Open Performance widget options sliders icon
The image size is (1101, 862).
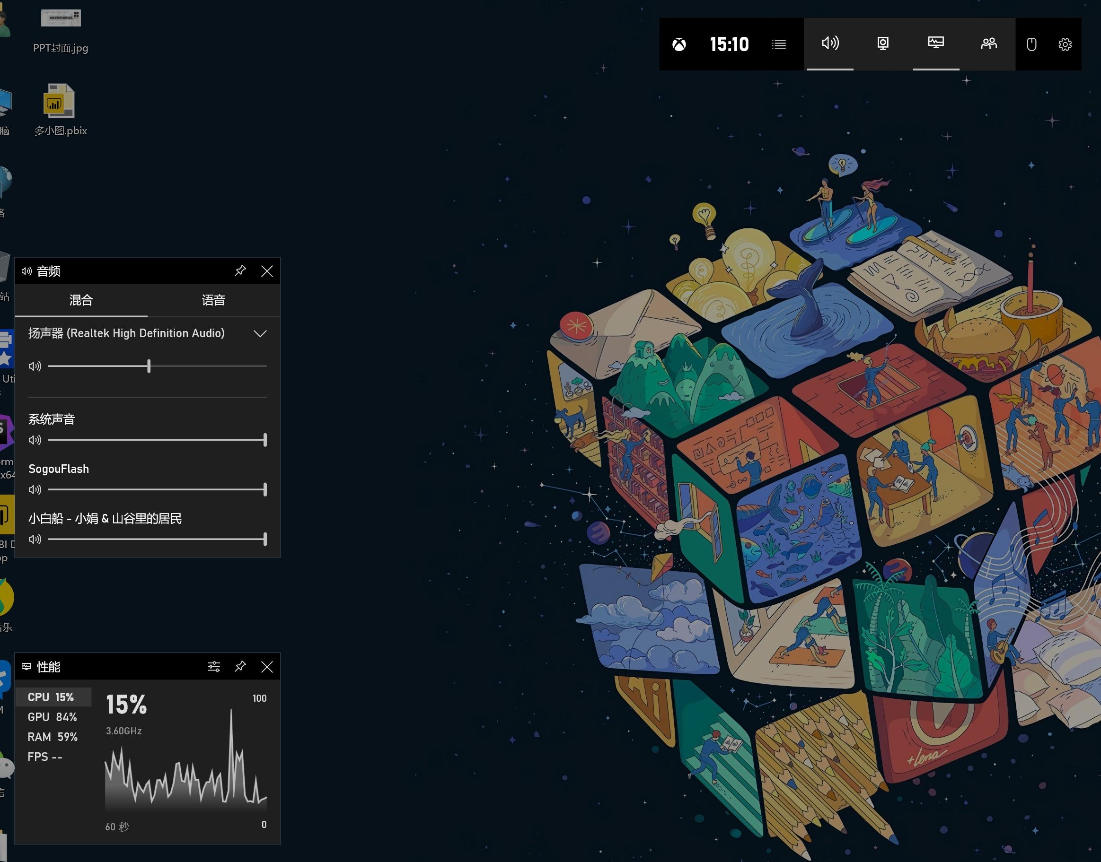(x=214, y=667)
